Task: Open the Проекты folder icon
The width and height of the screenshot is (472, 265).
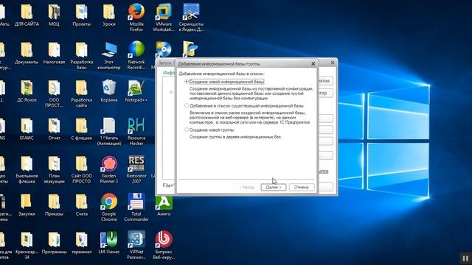Action: (82, 12)
